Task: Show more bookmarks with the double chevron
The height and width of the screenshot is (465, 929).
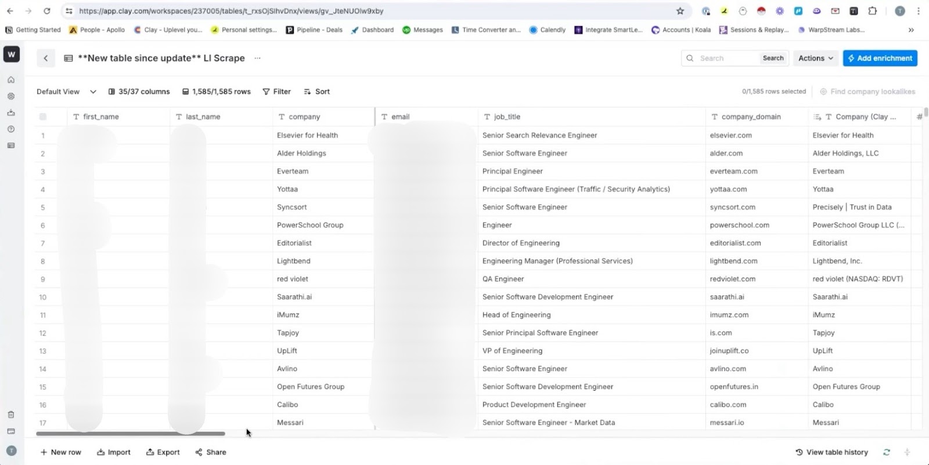Action: [x=911, y=30]
